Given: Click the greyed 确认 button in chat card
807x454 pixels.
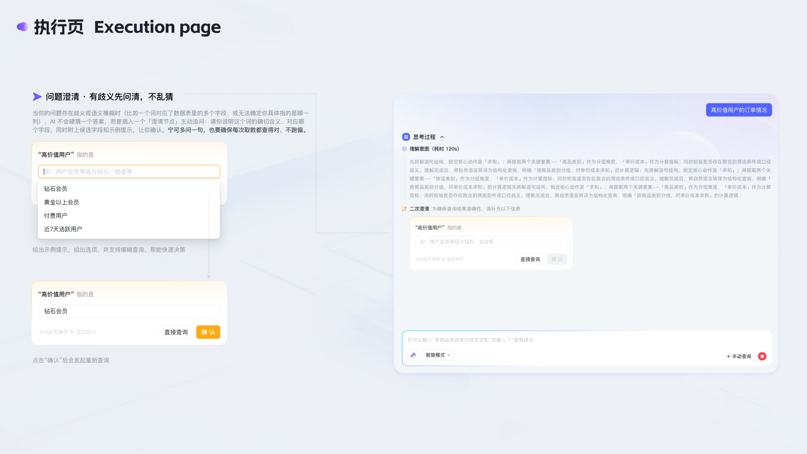Looking at the screenshot, I should [x=557, y=259].
